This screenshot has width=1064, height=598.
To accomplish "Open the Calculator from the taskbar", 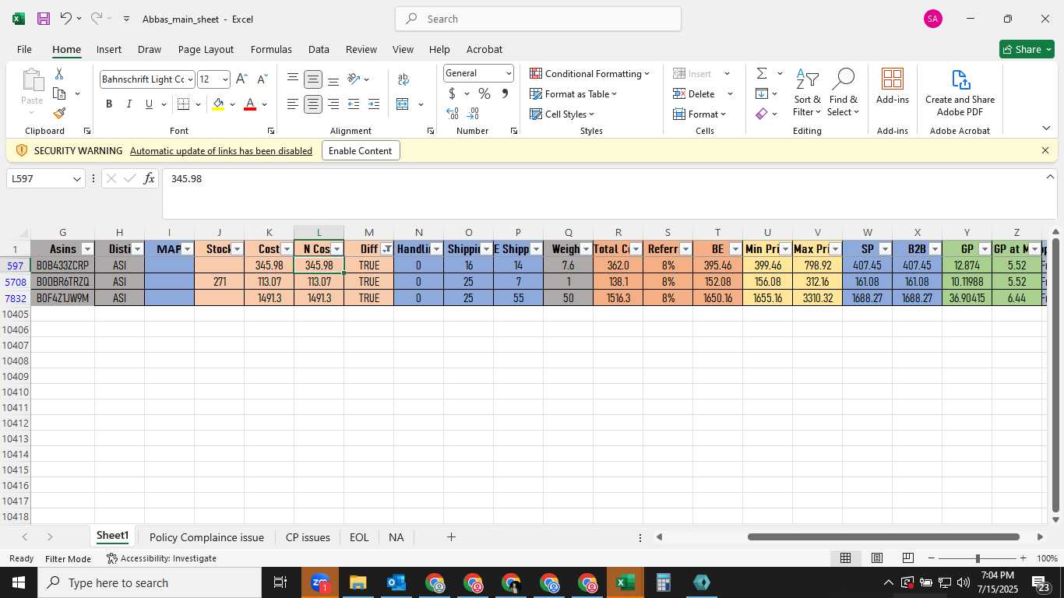I will 663,582.
